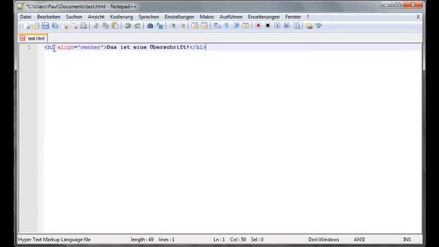Click Sel : 0 in status bar
Viewport: 439px width, 247px height.
pyautogui.click(x=257, y=239)
